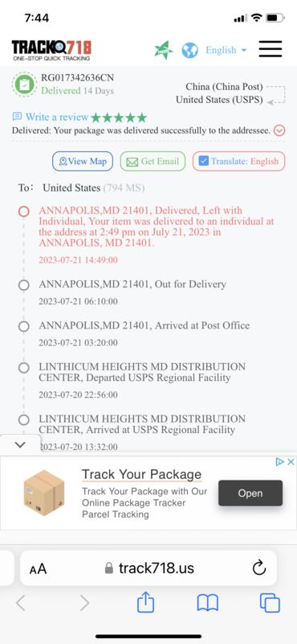Image resolution: width=297 pixels, height=644 pixels.
Task: Rate with the five-star review rating
Action: pos(119,118)
